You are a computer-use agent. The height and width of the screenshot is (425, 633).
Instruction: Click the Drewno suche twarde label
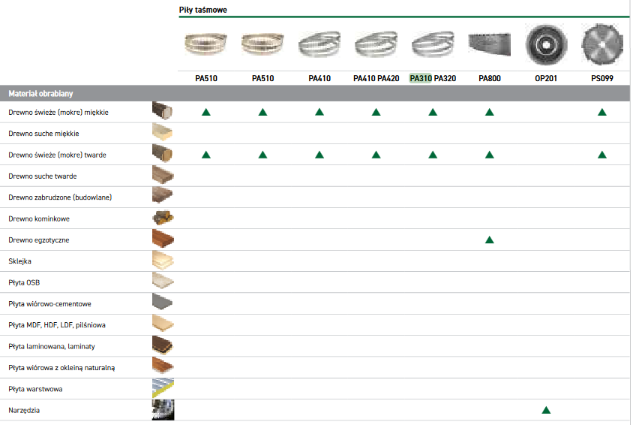[x=42, y=176]
